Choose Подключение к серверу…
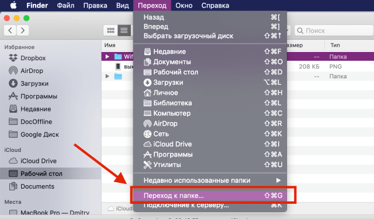374x219 pixels. pyautogui.click(x=210, y=205)
